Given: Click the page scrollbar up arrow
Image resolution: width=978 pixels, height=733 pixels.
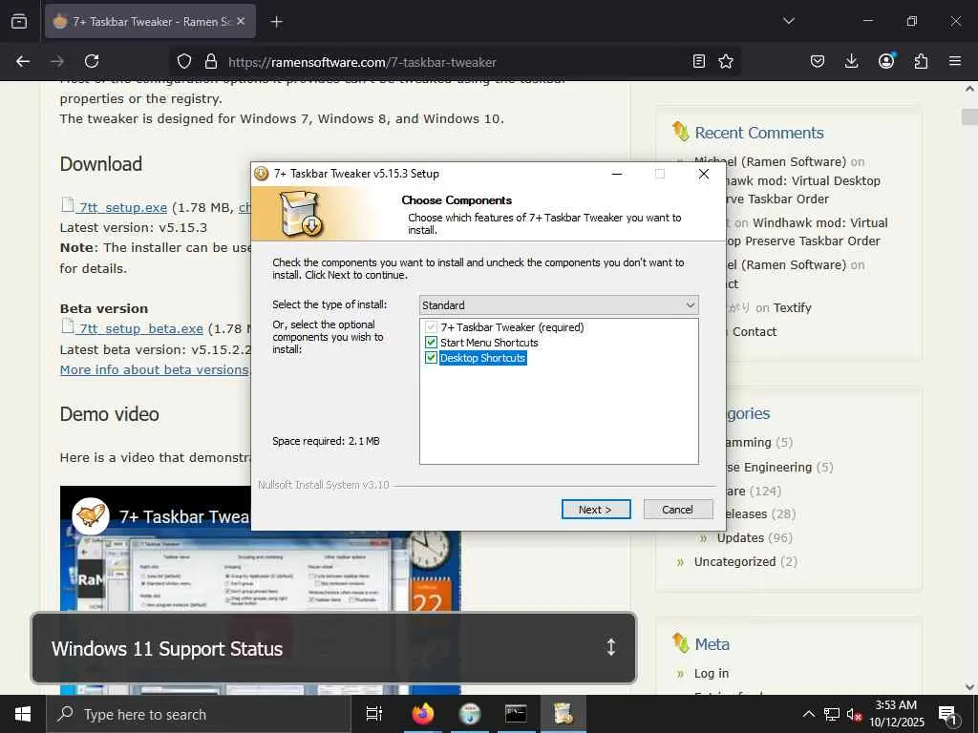Looking at the screenshot, I should 969,89.
